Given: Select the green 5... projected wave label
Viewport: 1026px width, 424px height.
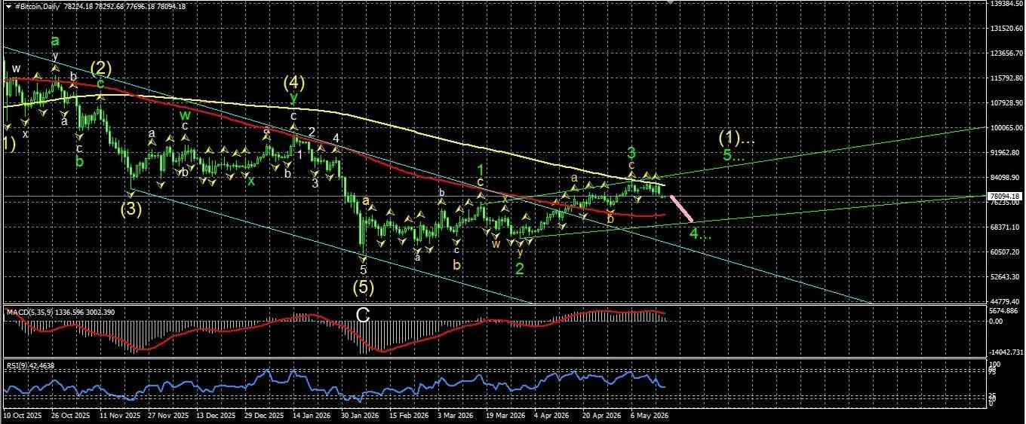Looking at the screenshot, I should [x=733, y=156].
